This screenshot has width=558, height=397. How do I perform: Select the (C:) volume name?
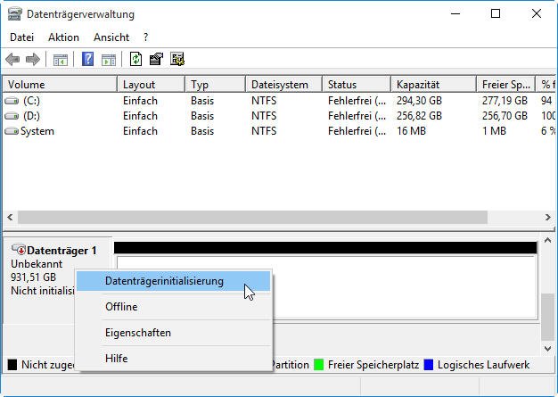pyautogui.click(x=32, y=101)
